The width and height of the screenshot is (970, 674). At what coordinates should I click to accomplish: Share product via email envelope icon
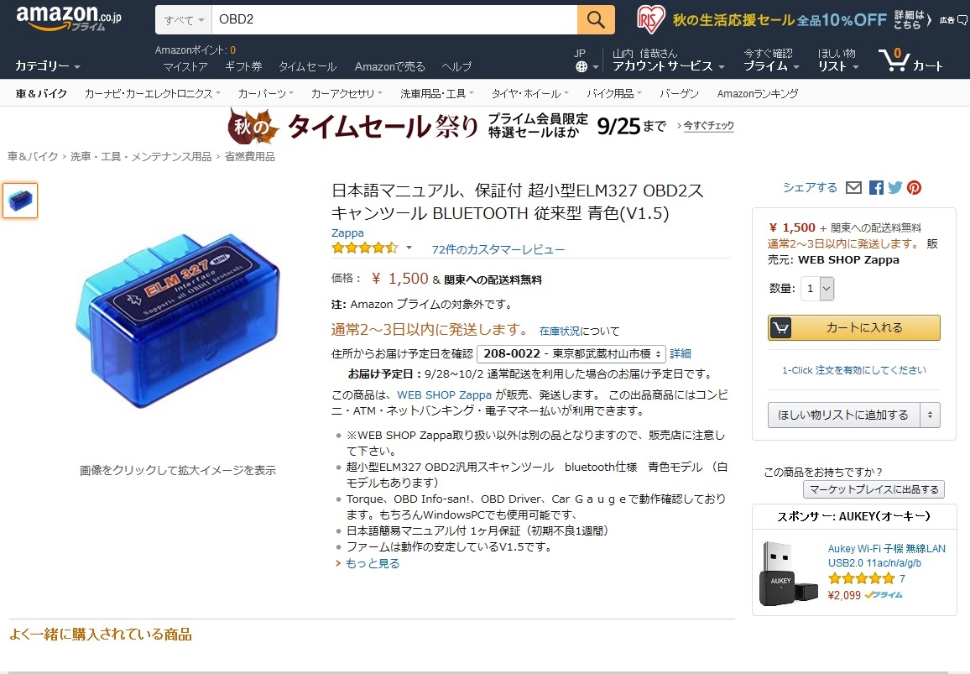853,187
